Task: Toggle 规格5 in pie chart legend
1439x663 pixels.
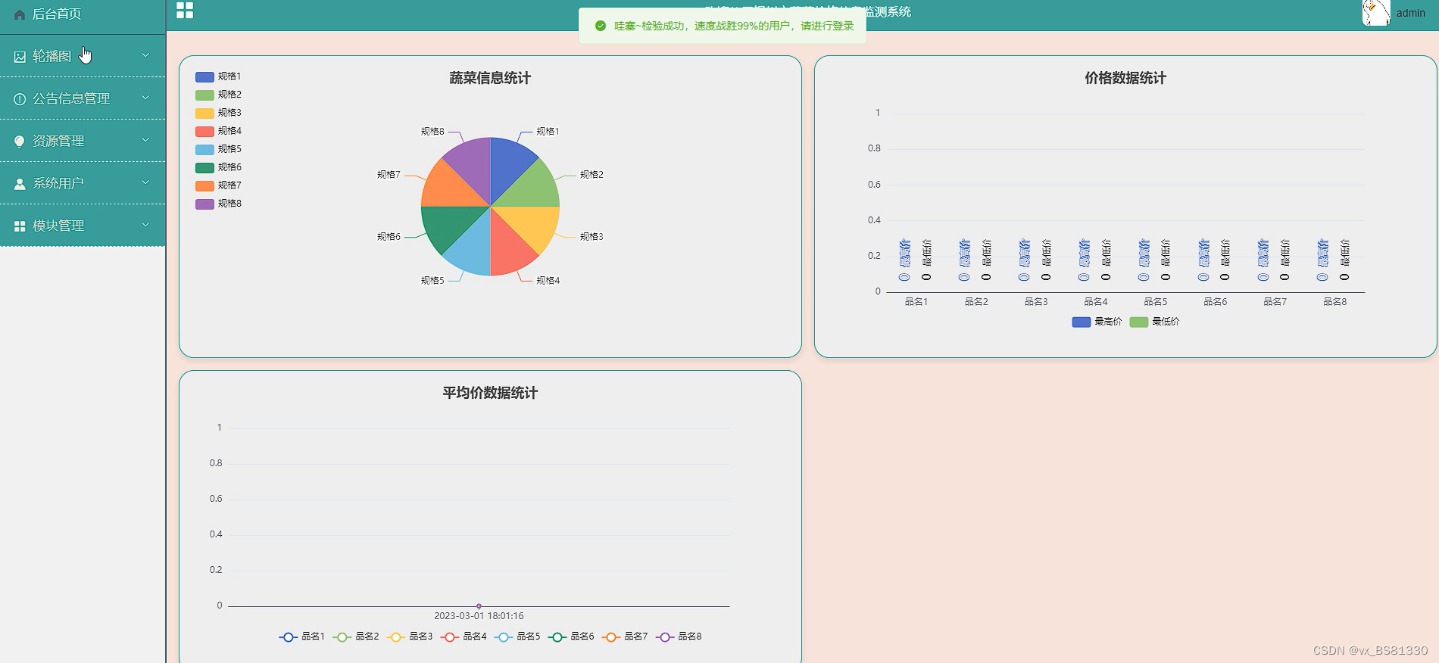Action: pos(218,149)
